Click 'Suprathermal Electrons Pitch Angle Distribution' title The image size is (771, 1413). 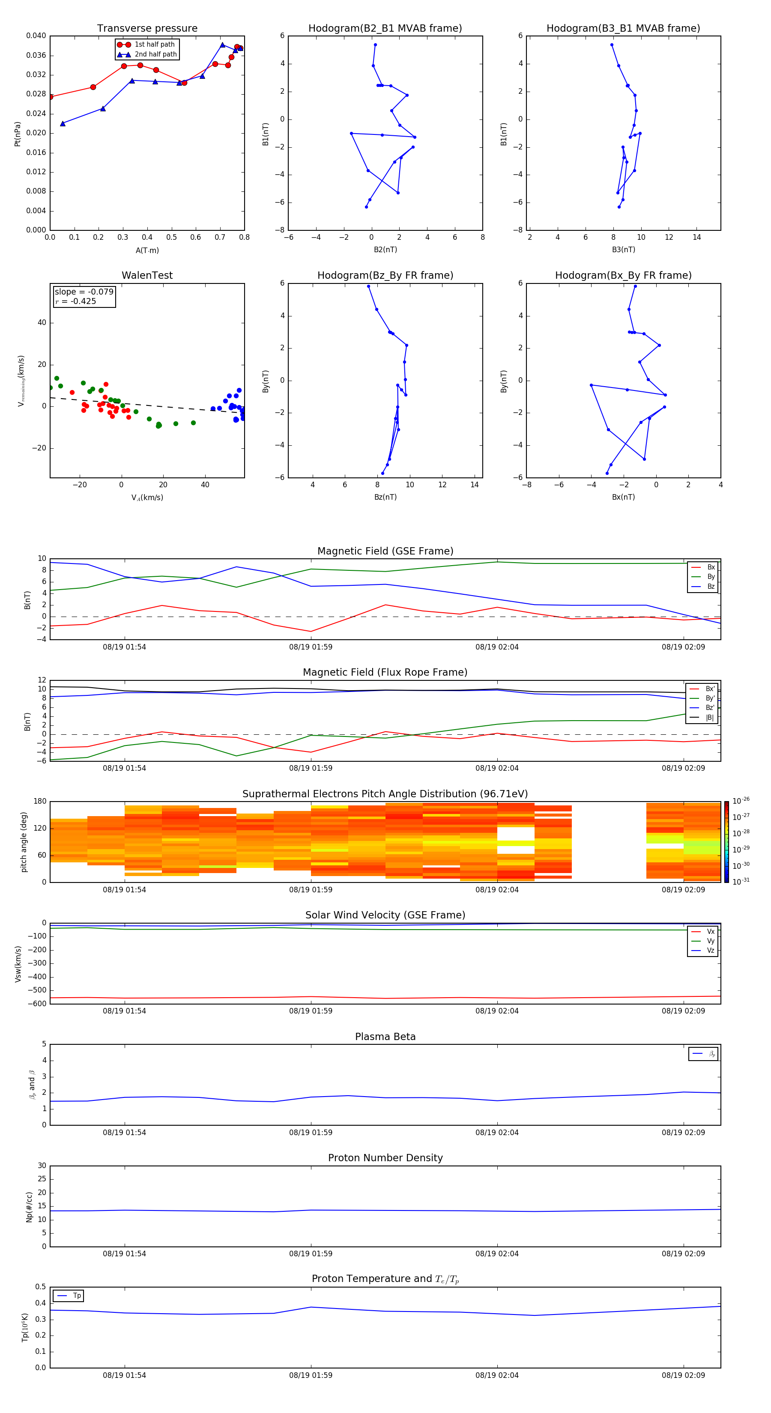(x=385, y=794)
